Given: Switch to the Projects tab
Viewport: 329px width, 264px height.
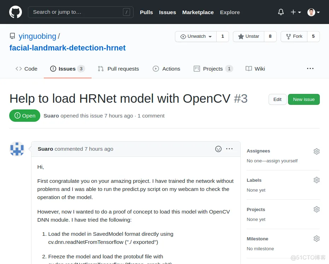Looking at the screenshot, I should pyautogui.click(x=213, y=69).
